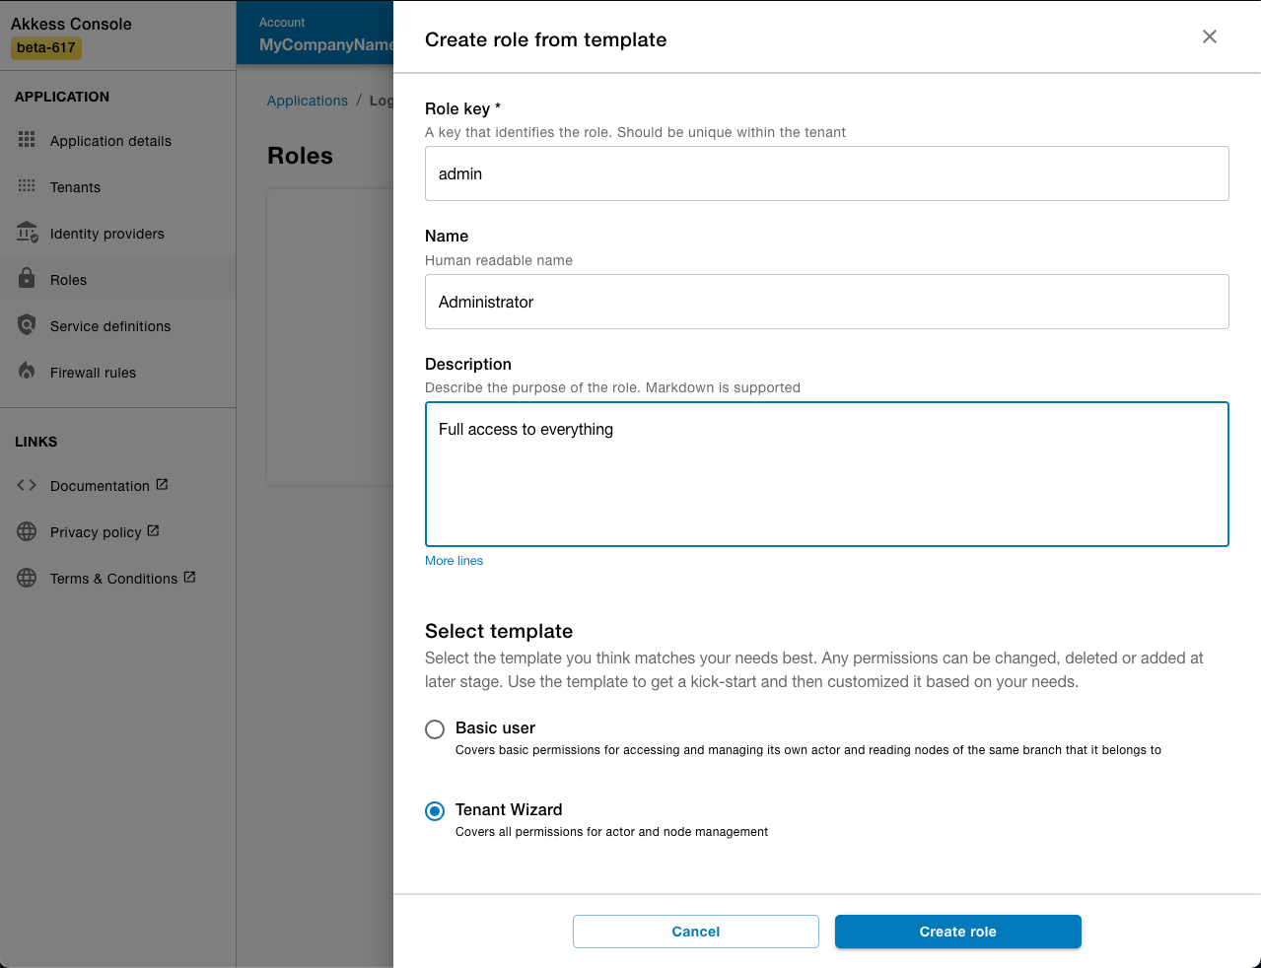1261x968 pixels.
Task: Select the Tenant Wizard template radio button
Action: coord(435,811)
